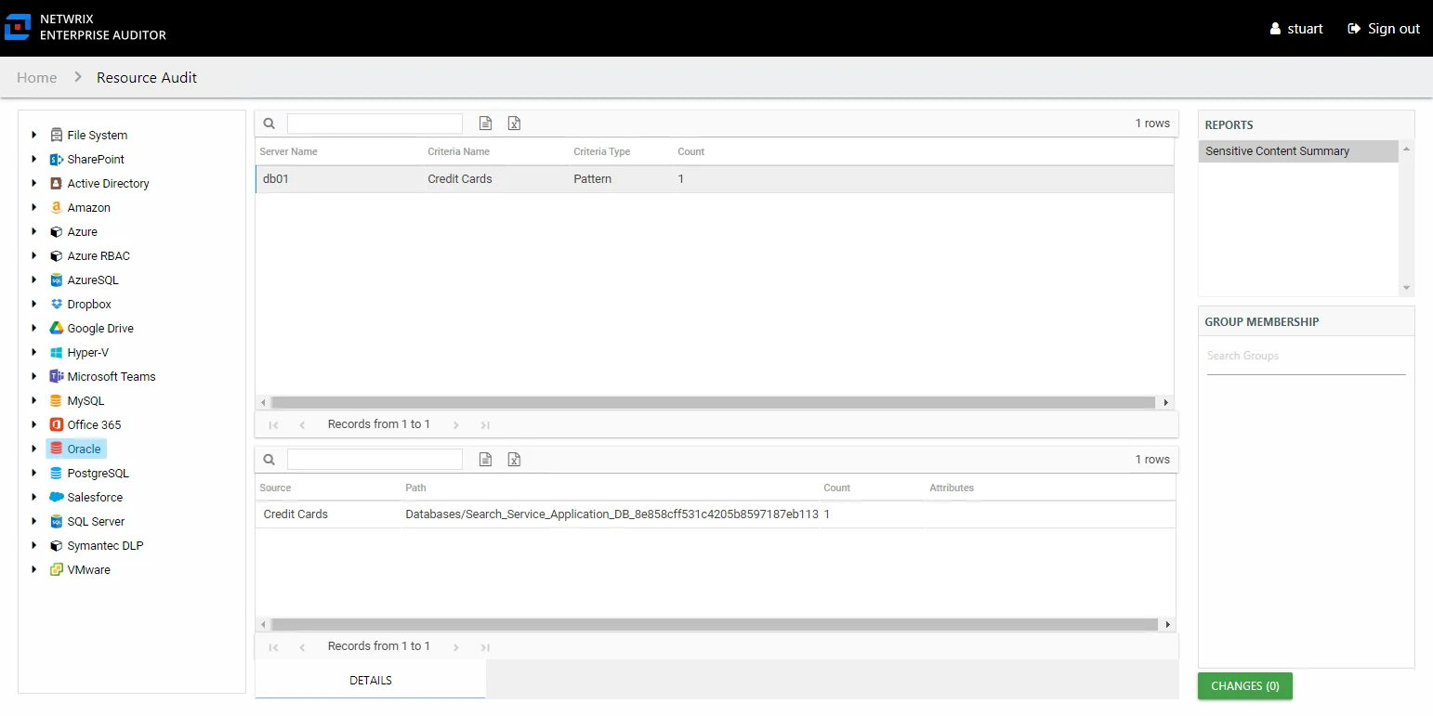Image resolution: width=1433 pixels, height=716 pixels.
Task: Go to first page in lower table
Action: coord(273,647)
